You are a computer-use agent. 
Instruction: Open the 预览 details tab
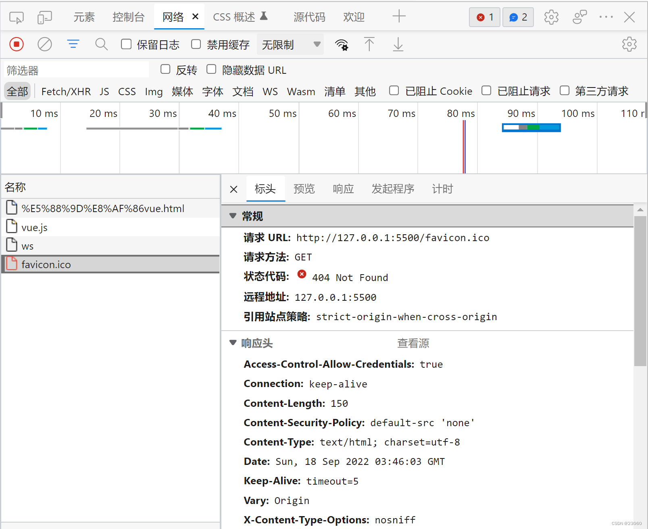(x=304, y=189)
